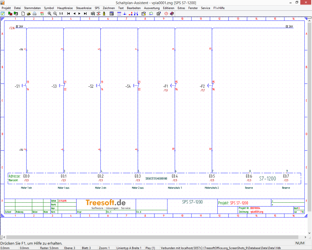Click the purple help book icon
This screenshot has height=250, width=312.
click(172, 13)
